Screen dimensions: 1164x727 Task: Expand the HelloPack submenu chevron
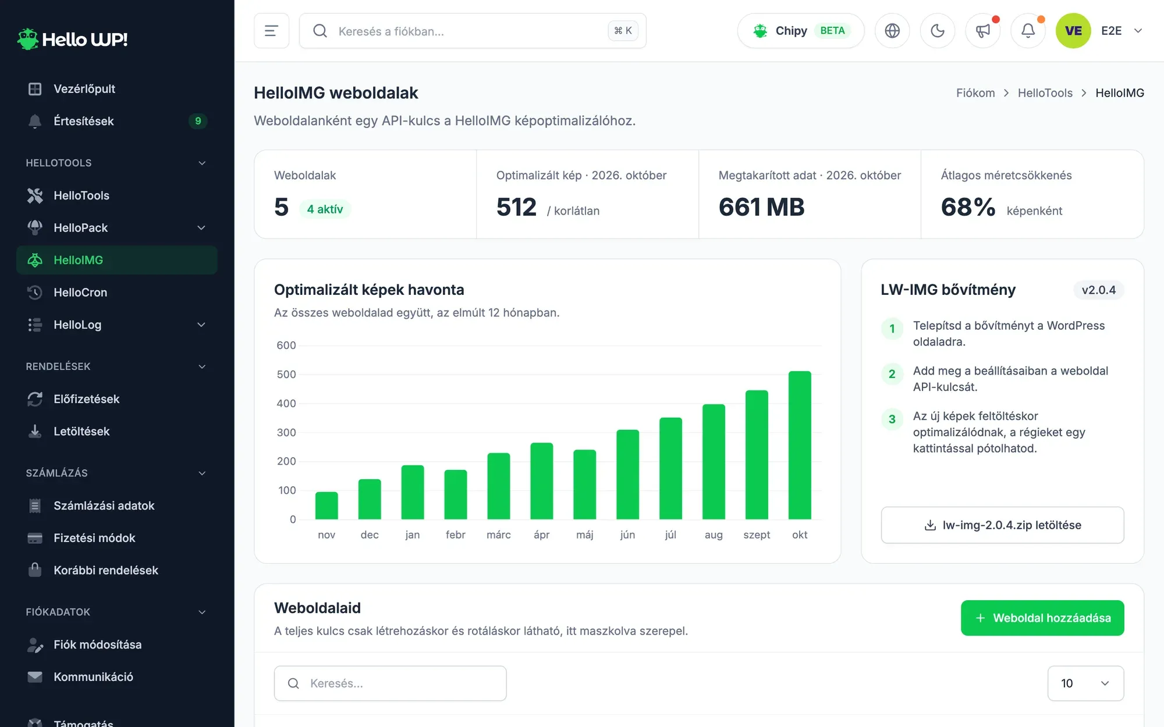201,228
